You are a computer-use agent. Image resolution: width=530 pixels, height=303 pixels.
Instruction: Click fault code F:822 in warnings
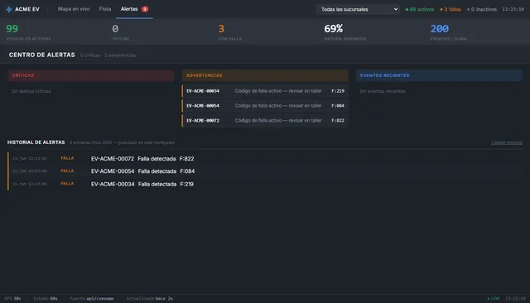tap(338, 121)
